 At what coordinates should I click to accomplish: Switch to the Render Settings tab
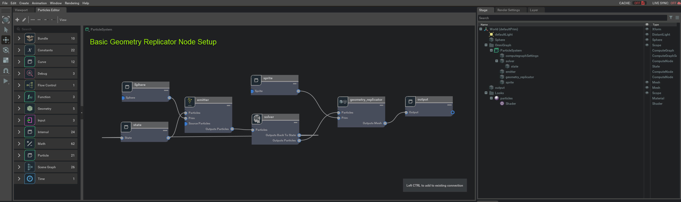click(x=508, y=10)
